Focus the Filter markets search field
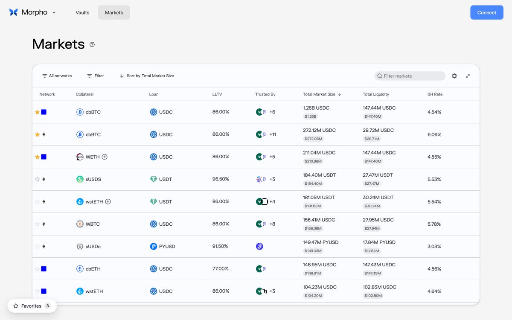This screenshot has height=320, width=512. tap(410, 76)
